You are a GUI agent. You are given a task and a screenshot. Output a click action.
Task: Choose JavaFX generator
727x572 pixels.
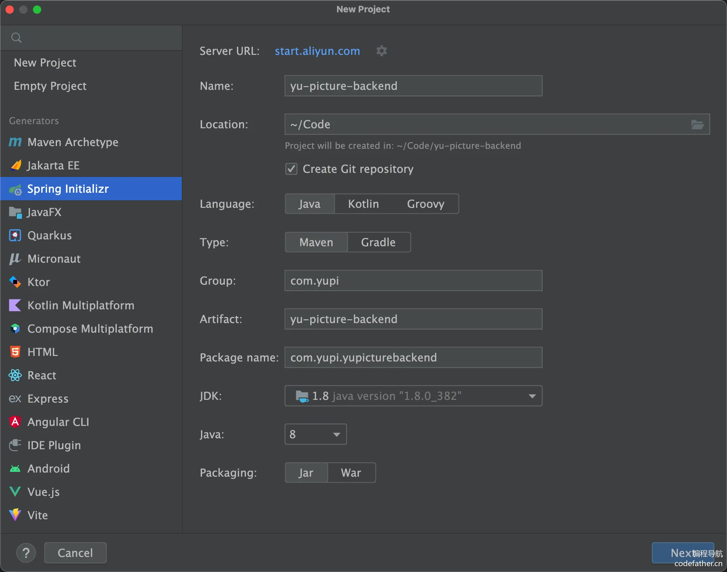coord(91,212)
